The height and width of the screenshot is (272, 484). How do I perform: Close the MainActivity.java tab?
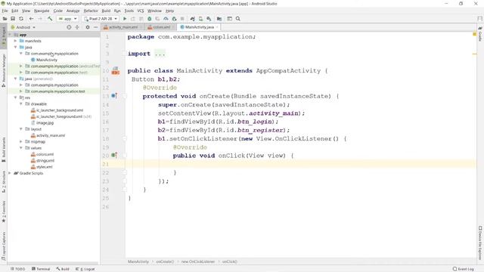point(217,27)
